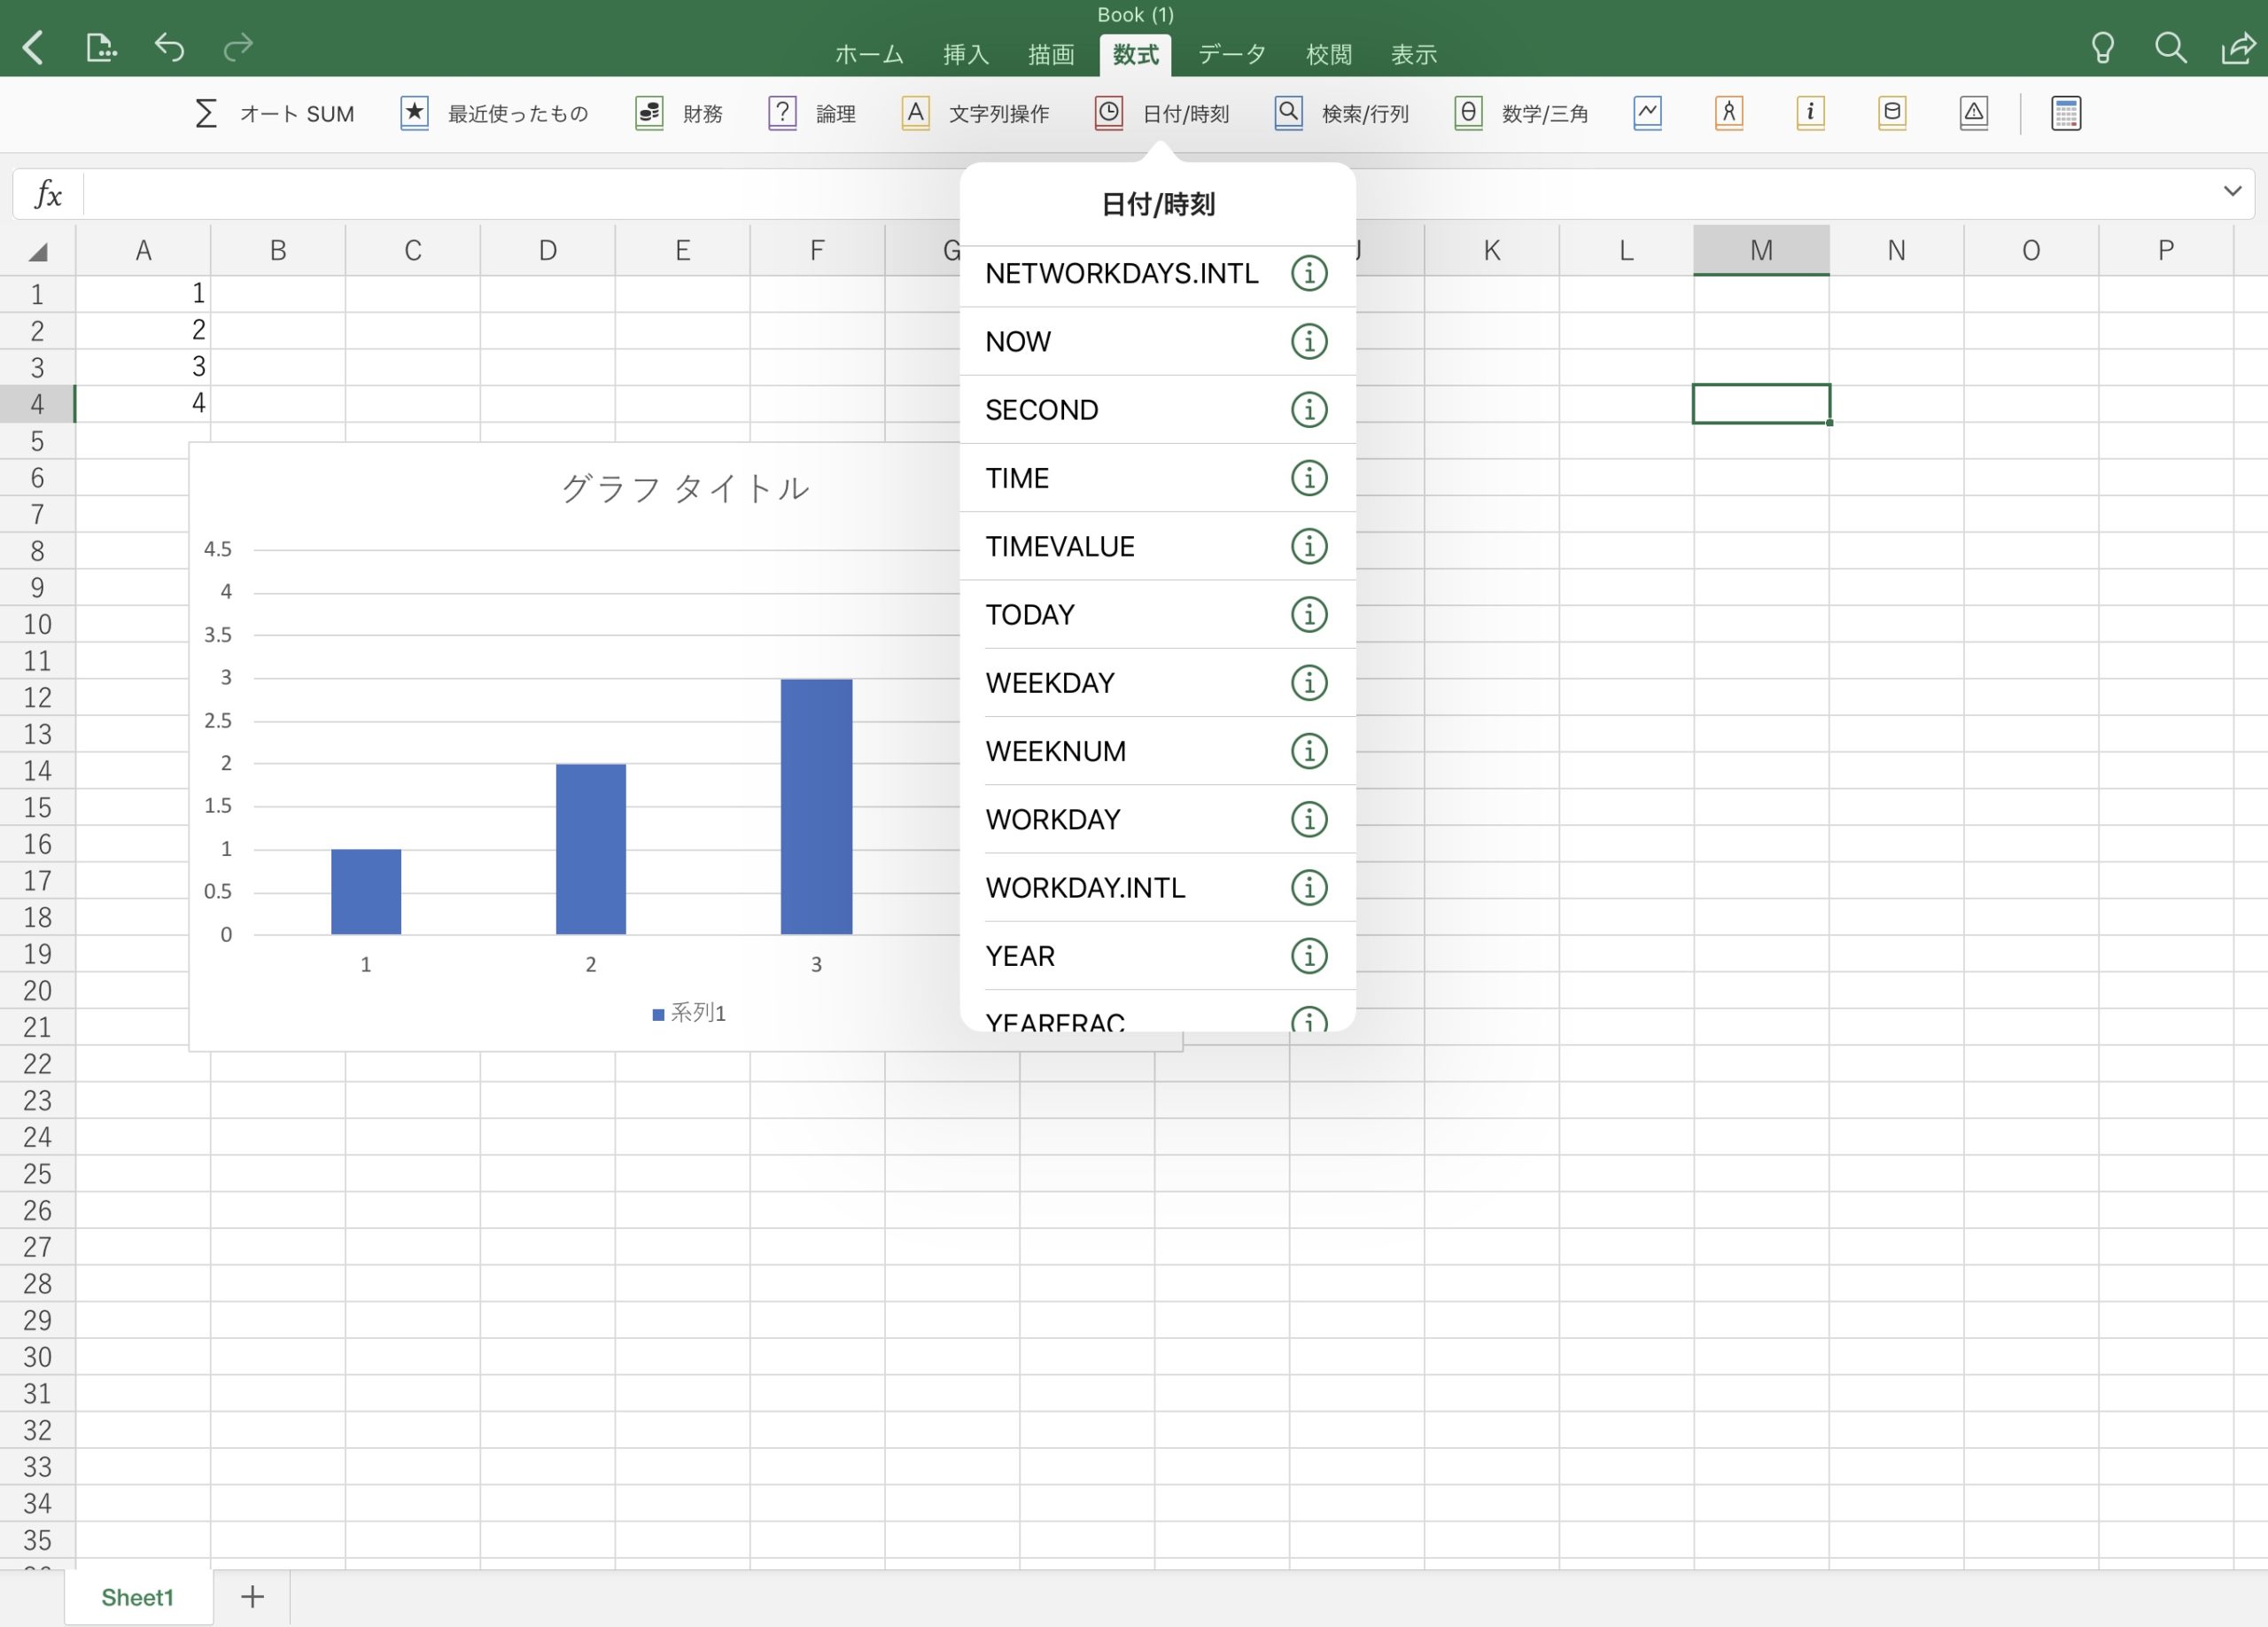
Task: Open the lookup (検索/行列) functions list
Action: click(1342, 113)
